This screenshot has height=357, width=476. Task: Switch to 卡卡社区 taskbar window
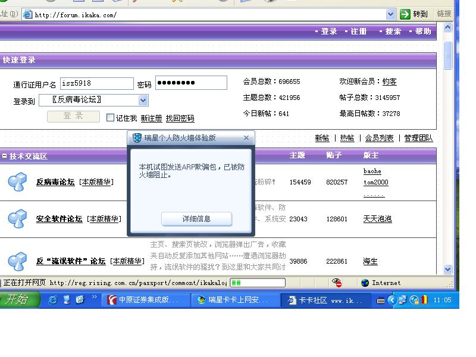(325, 300)
